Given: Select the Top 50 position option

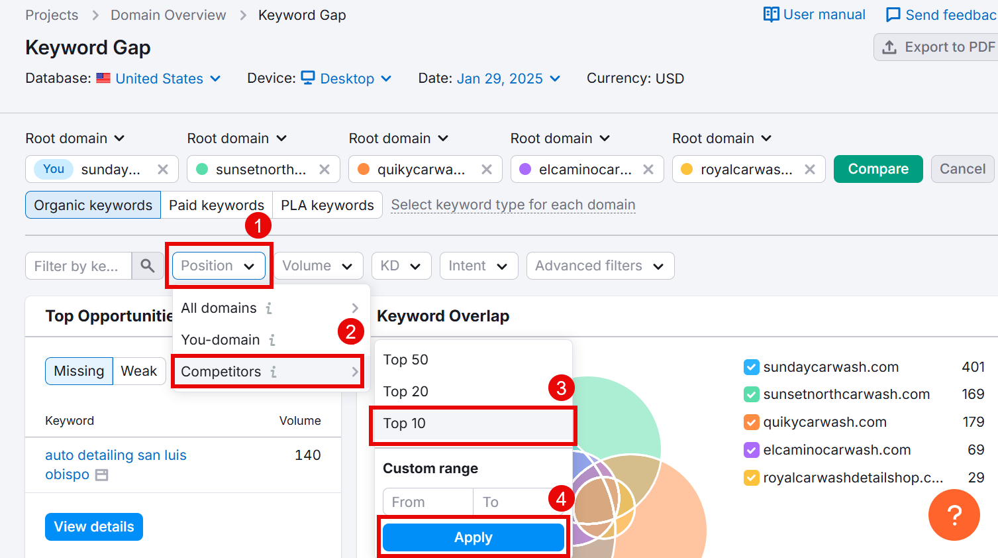Looking at the screenshot, I should point(473,360).
